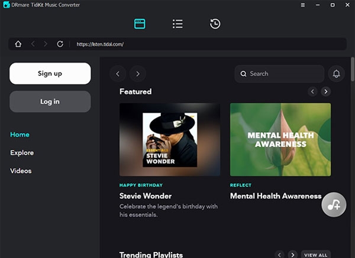Open the built-in web browser tab icon
Screen dimensions: 355x258
140,24
